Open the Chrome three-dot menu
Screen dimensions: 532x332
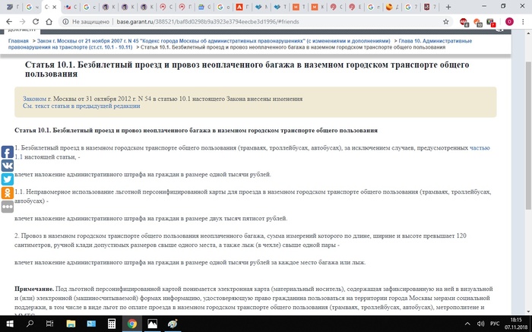(524, 23)
